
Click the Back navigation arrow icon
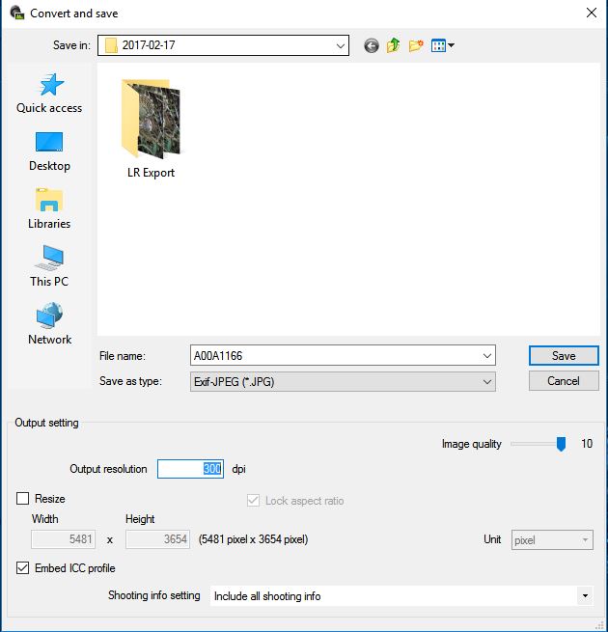pyautogui.click(x=372, y=45)
